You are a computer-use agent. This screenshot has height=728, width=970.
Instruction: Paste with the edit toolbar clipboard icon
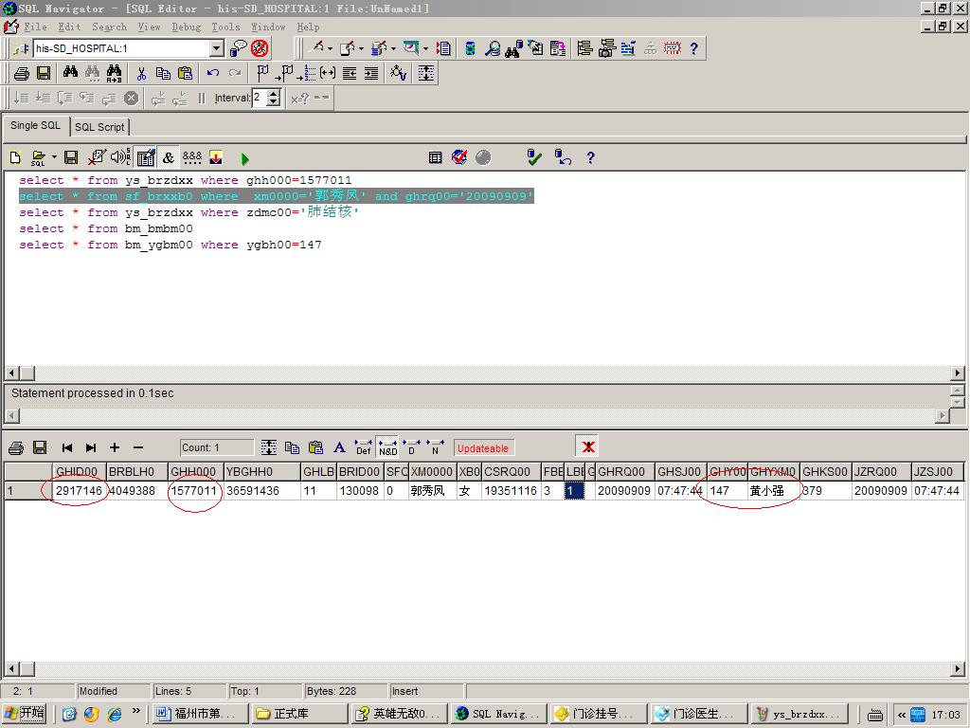click(x=185, y=73)
